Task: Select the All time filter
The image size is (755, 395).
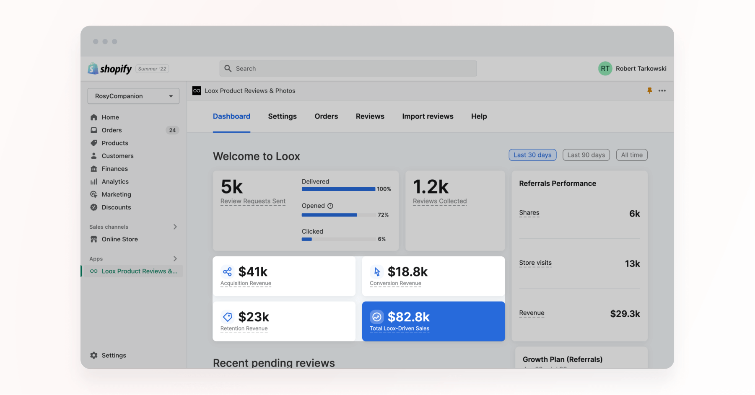Action: click(632, 155)
